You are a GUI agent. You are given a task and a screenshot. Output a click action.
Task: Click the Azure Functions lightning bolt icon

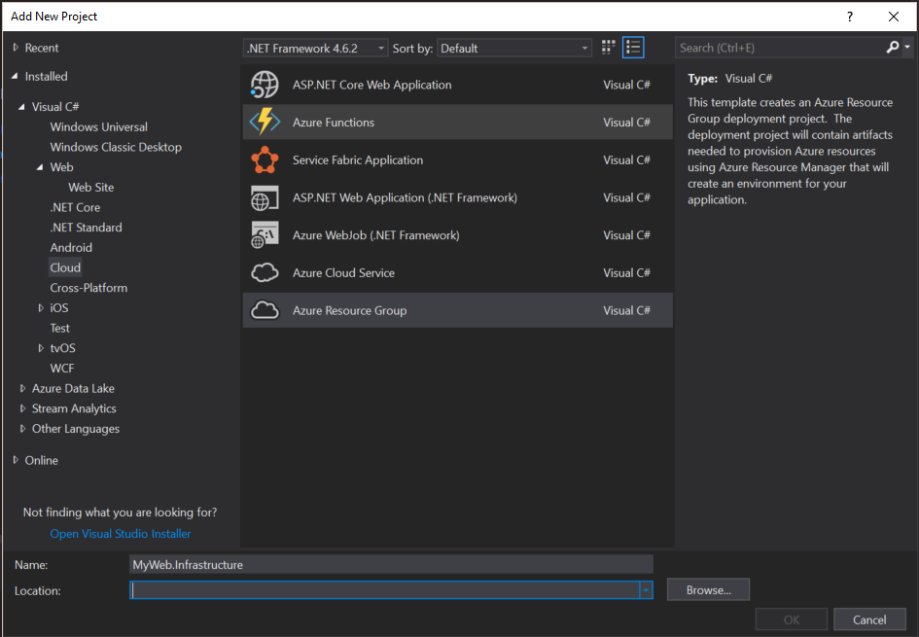[265, 122]
